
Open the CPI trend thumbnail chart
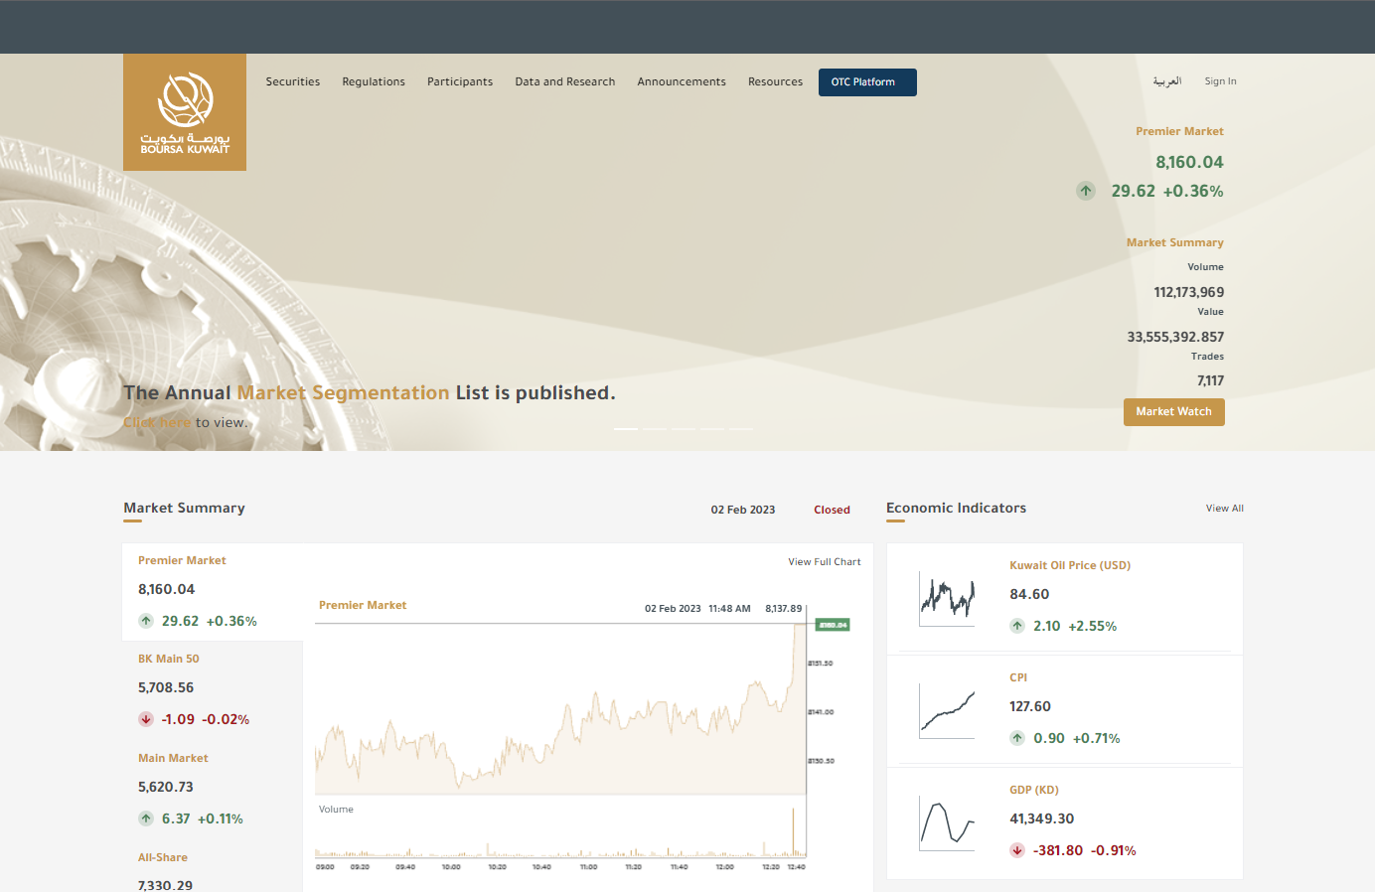coord(947,710)
